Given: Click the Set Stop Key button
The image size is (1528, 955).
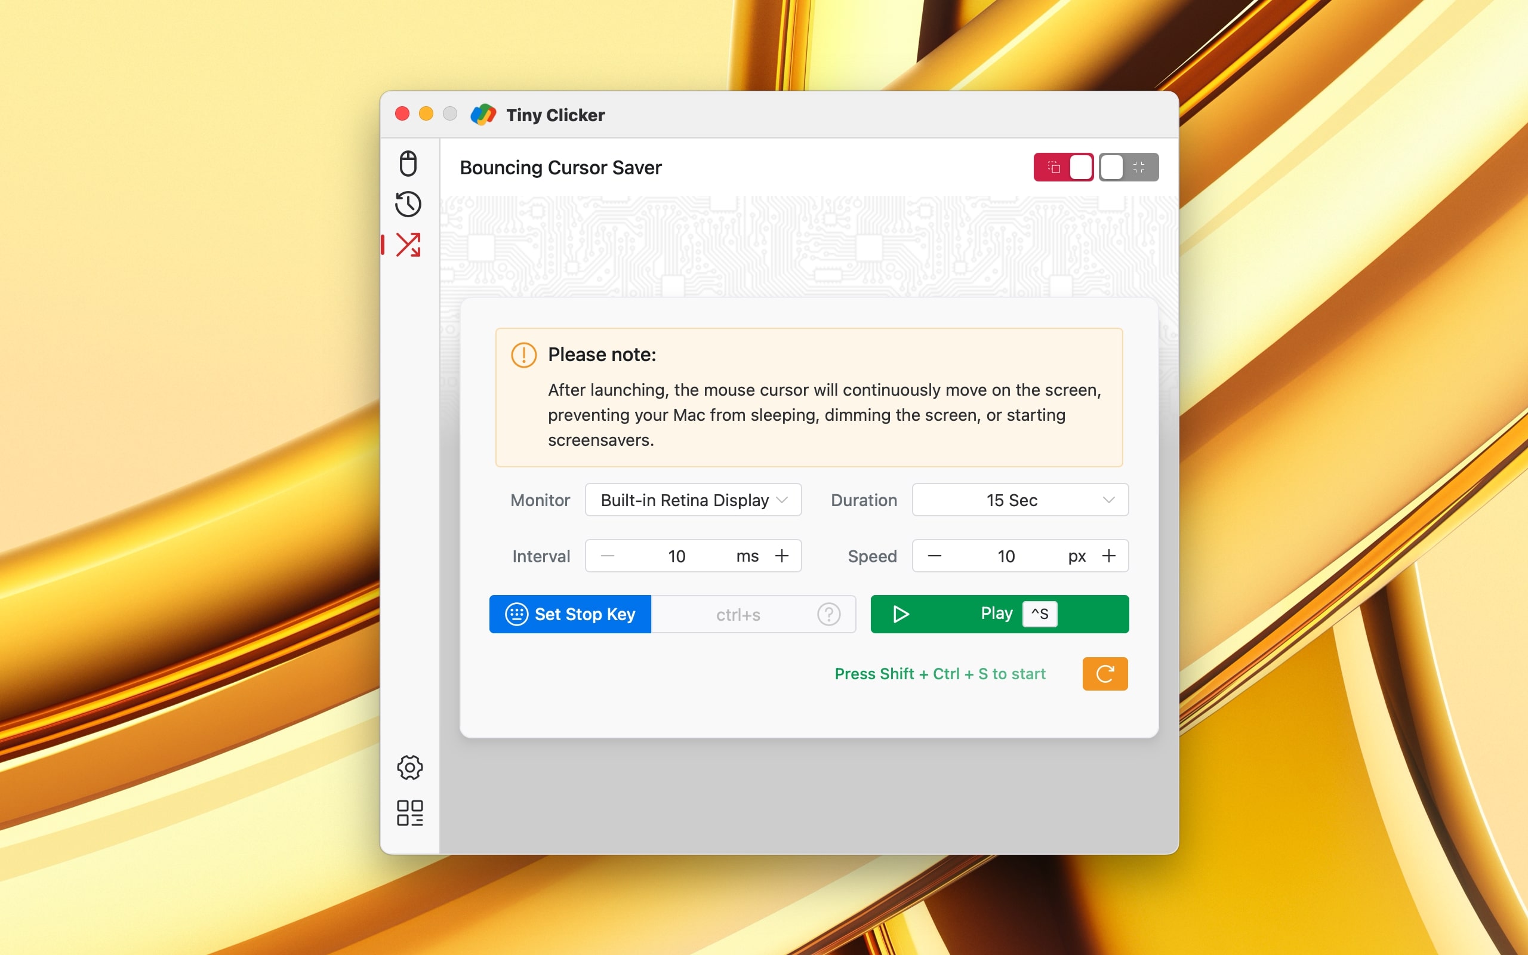Looking at the screenshot, I should pyautogui.click(x=570, y=614).
